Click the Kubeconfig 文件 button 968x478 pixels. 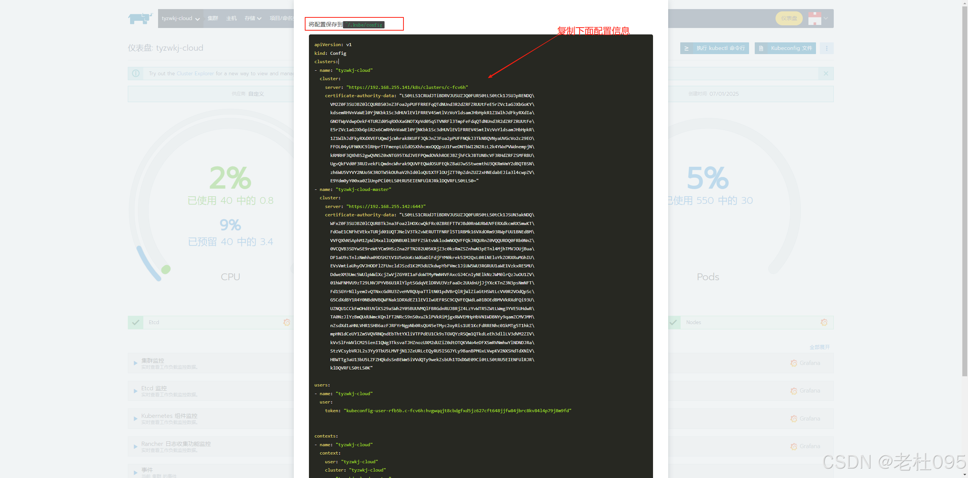tap(785, 48)
